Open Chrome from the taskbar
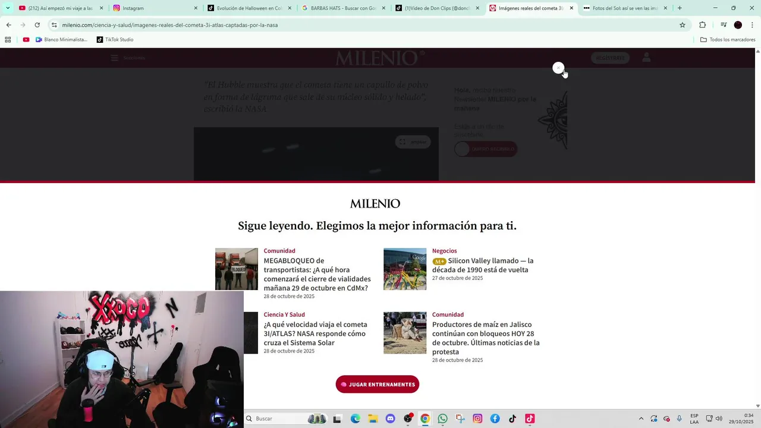 coord(425,418)
